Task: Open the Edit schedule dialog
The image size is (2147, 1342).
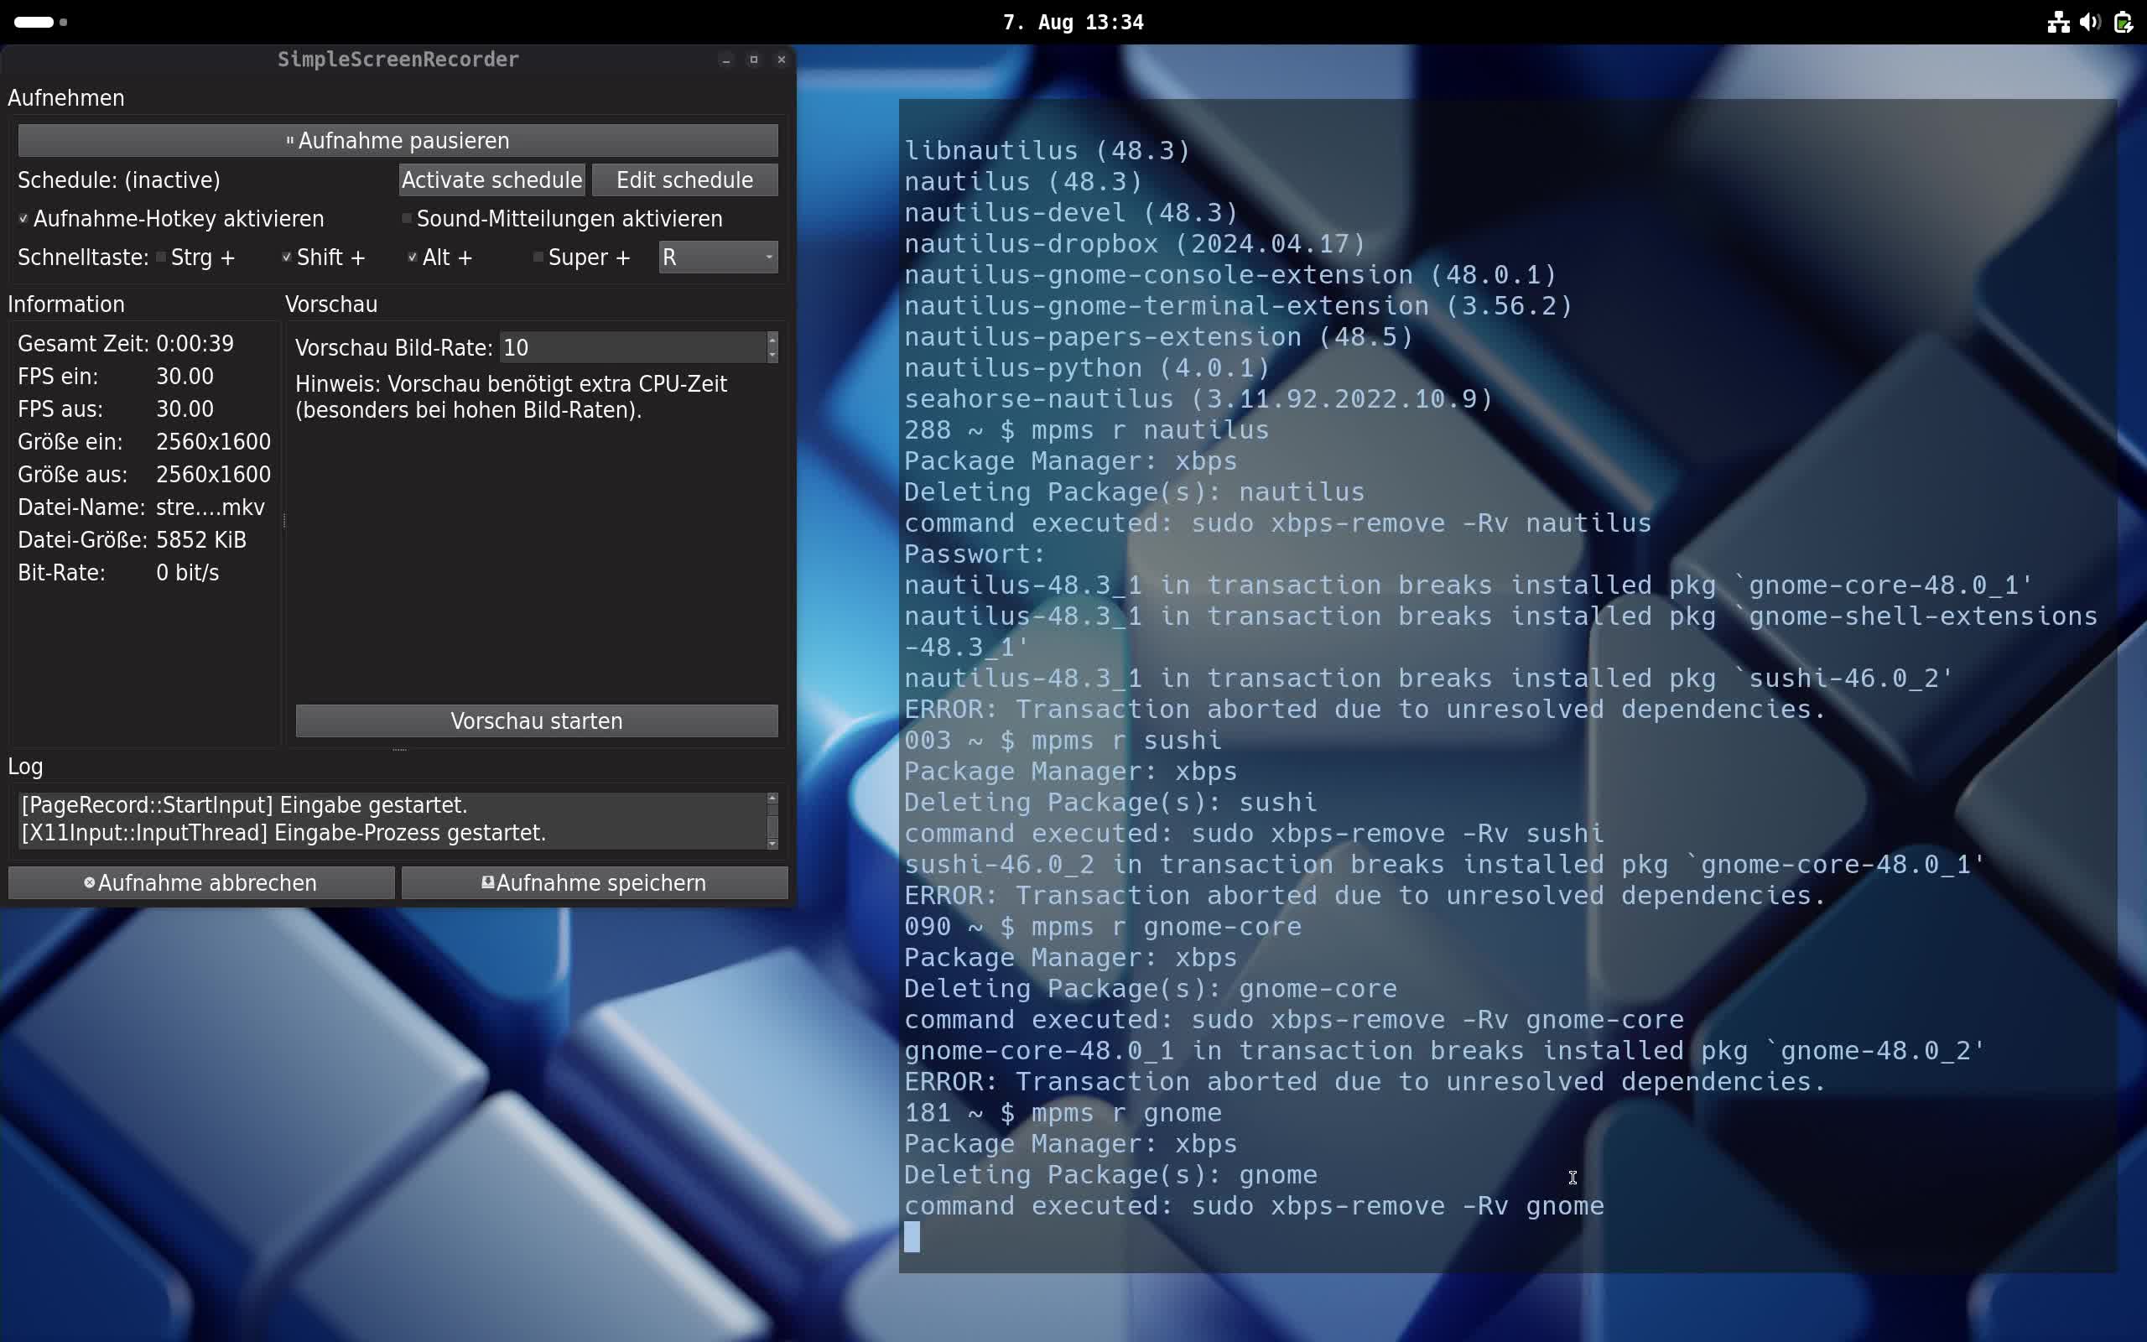Action: point(684,180)
